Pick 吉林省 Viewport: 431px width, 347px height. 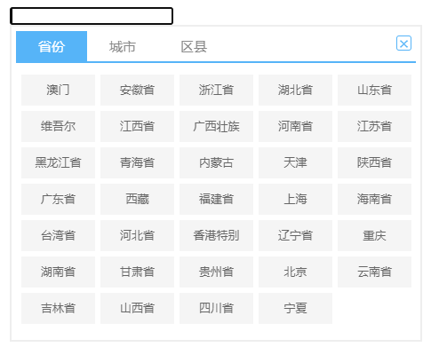click(58, 308)
